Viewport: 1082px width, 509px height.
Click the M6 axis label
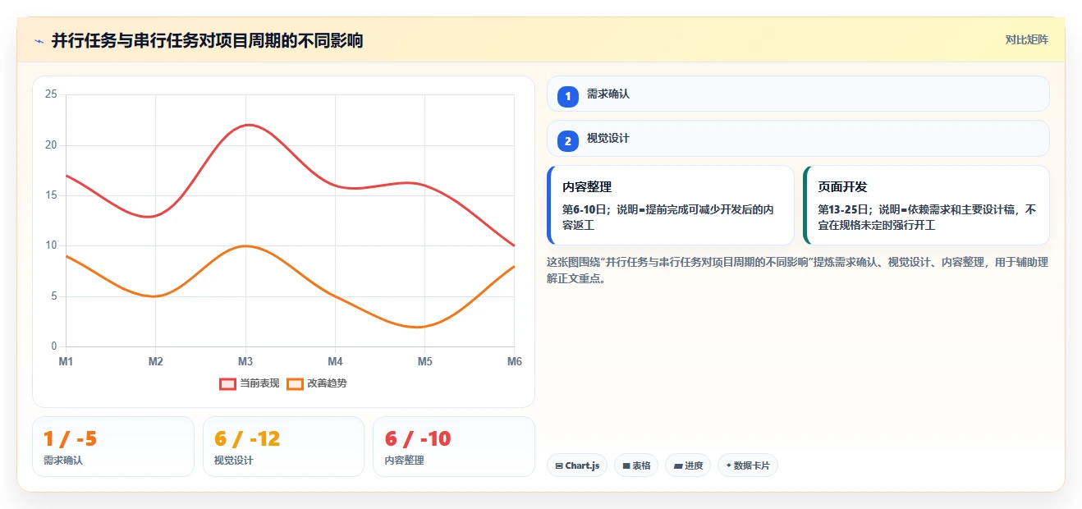point(514,361)
